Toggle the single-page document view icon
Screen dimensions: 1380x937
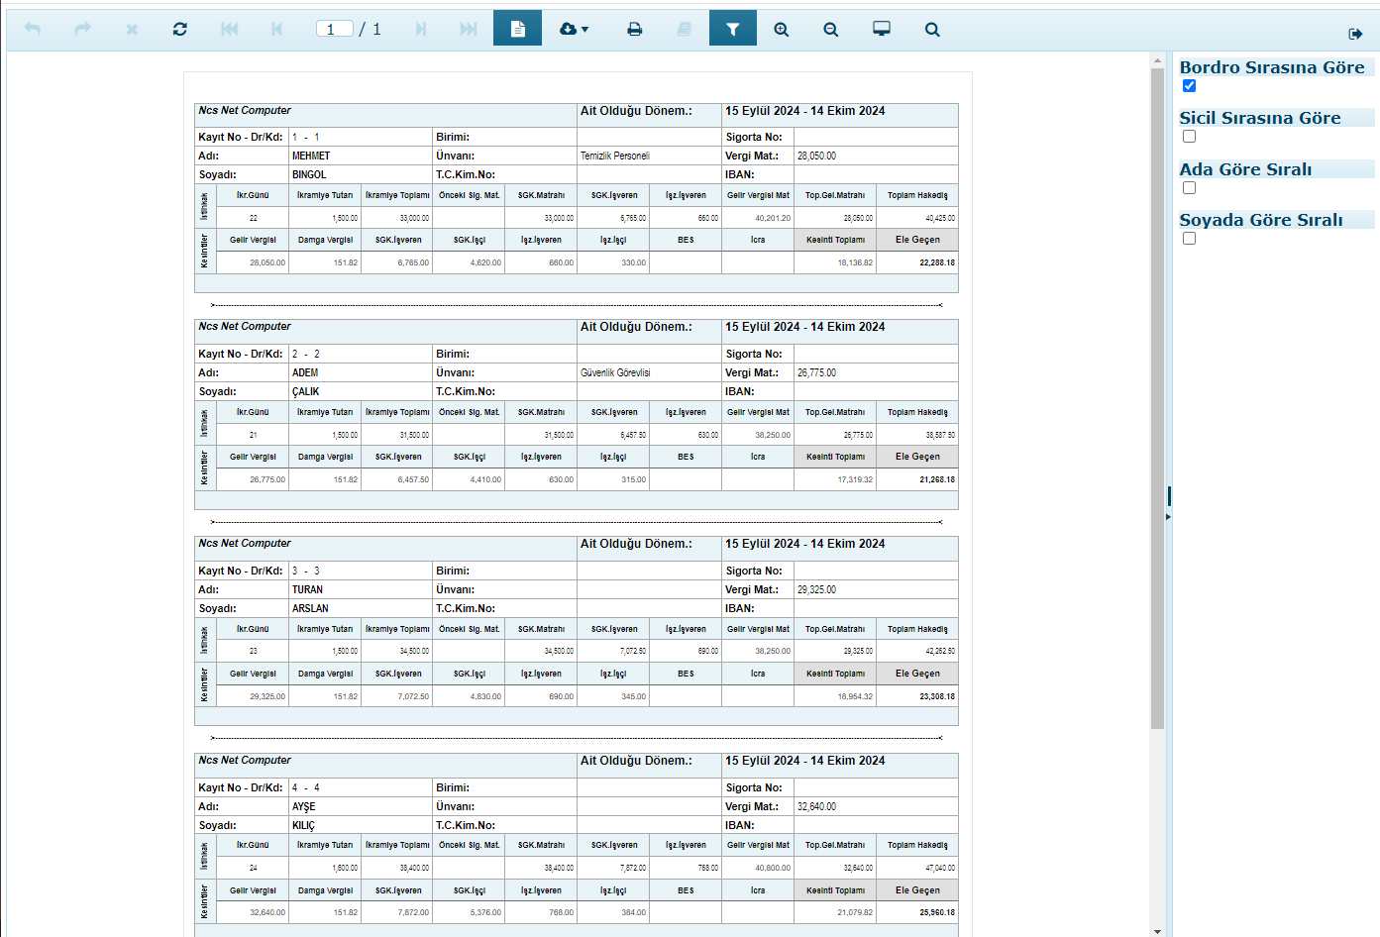517,29
